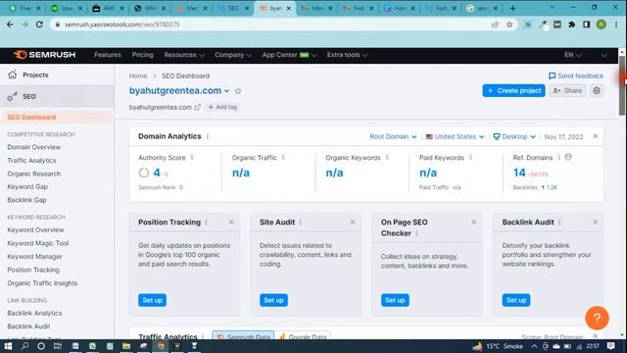Image resolution: width=627 pixels, height=353 pixels.
Task: Click the Authority Score value 4
Action: [157, 173]
